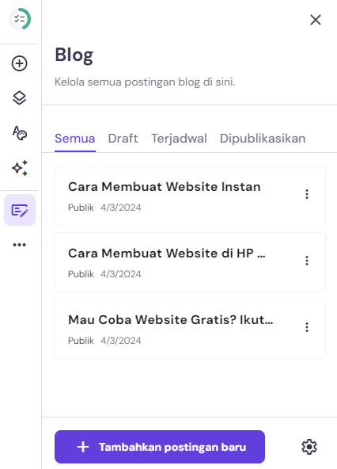Click the Kelola semua postingan blog text
337x469 pixels.
click(x=145, y=82)
